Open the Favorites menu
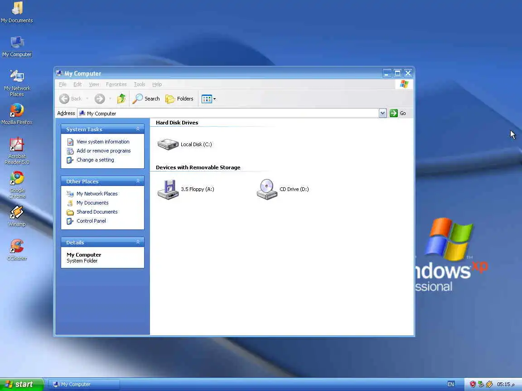This screenshot has width=522, height=391. [x=116, y=85]
